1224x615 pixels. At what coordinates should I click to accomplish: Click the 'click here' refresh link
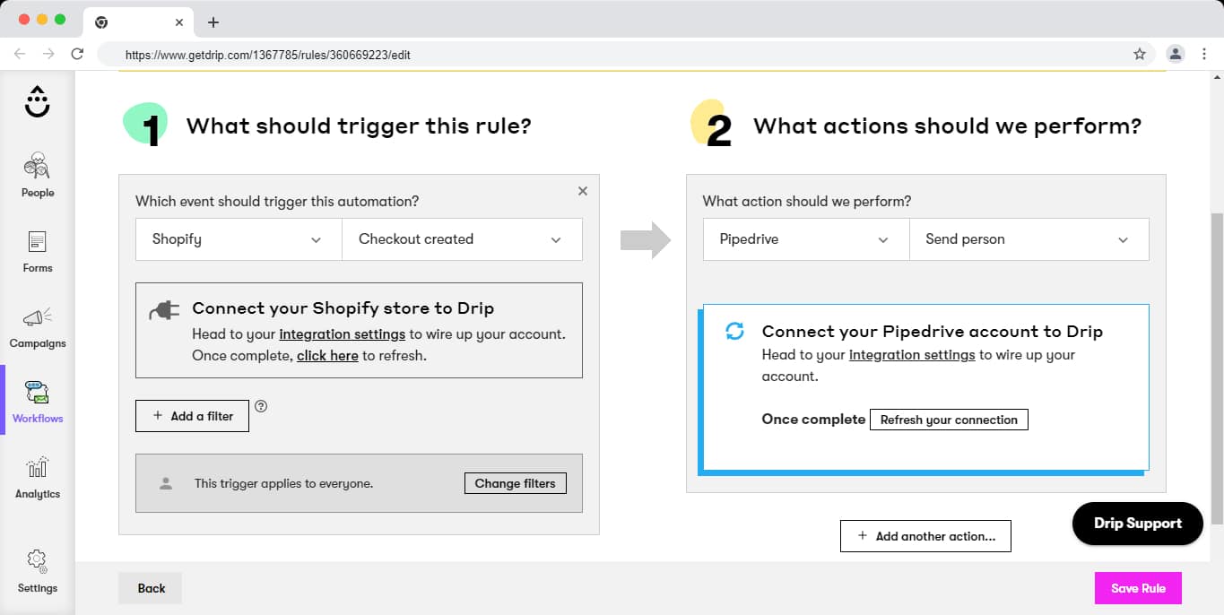(327, 356)
